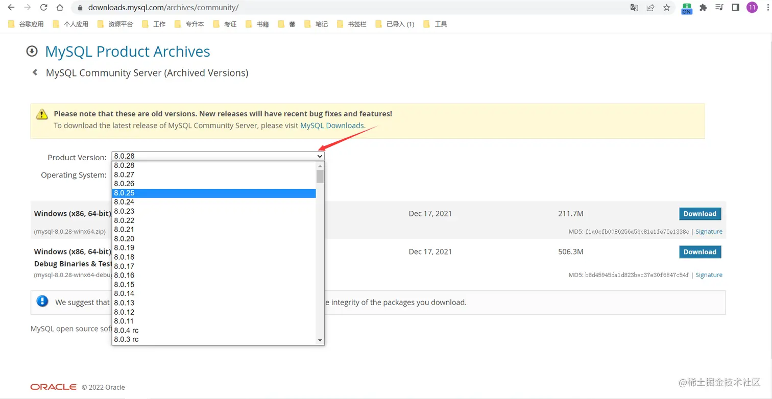Choose version 8.0.19 option

(214, 248)
